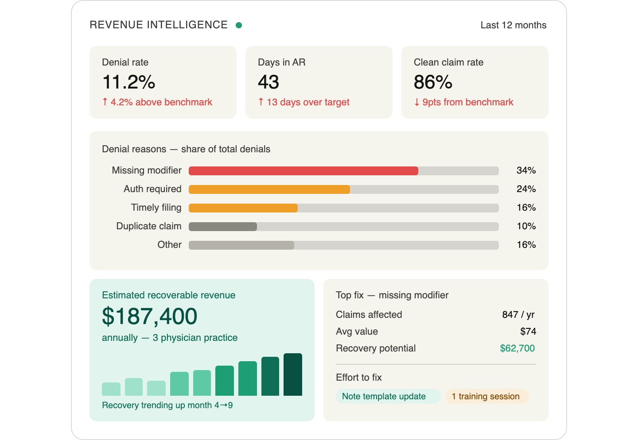Click the green status indicator dot beside REVENUE INTELLIGENCE
Viewport: 638px width, 440px height.
(x=239, y=25)
